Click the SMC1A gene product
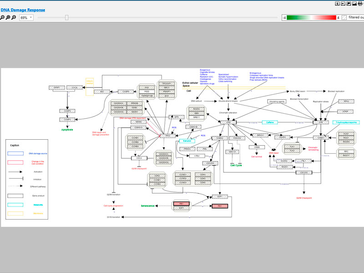364x273 pixels. point(232,152)
